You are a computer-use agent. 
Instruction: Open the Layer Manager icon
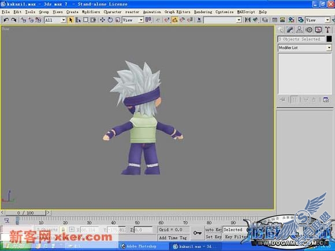(x=265, y=20)
